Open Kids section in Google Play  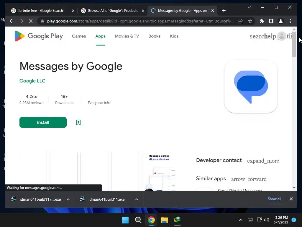(174, 36)
